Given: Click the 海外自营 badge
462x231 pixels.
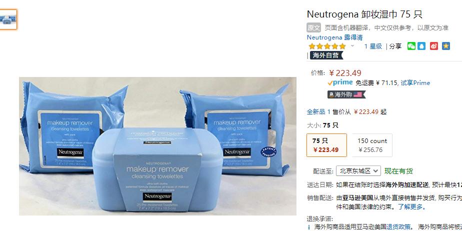Looking at the screenshot, I should click(x=326, y=55).
